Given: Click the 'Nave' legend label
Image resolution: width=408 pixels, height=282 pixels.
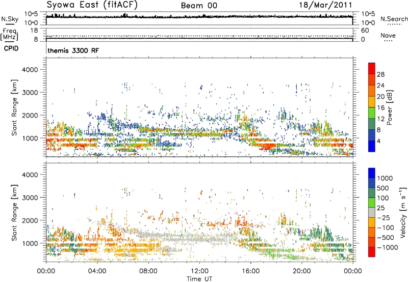Looking at the screenshot, I should pyautogui.click(x=388, y=35).
